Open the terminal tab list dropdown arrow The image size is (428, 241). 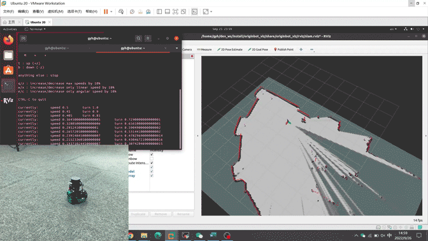pyautogui.click(x=176, y=48)
